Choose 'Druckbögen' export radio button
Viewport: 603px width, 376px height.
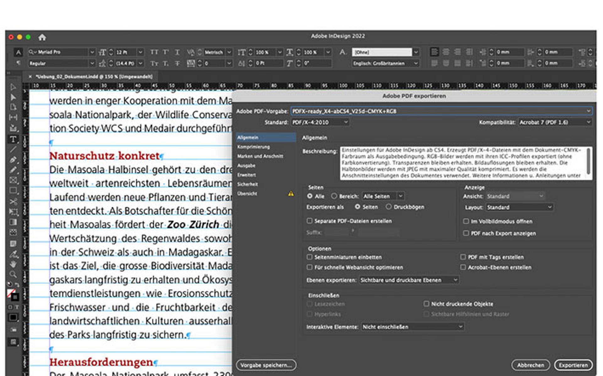[x=389, y=207]
